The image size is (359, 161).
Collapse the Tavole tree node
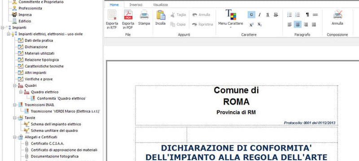[15, 118]
